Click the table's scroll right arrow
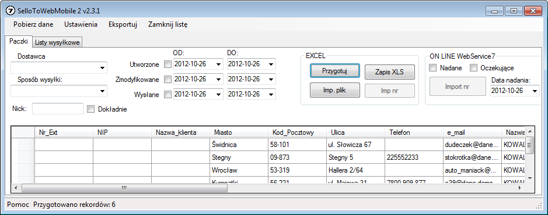The image size is (548, 215). 519,188
